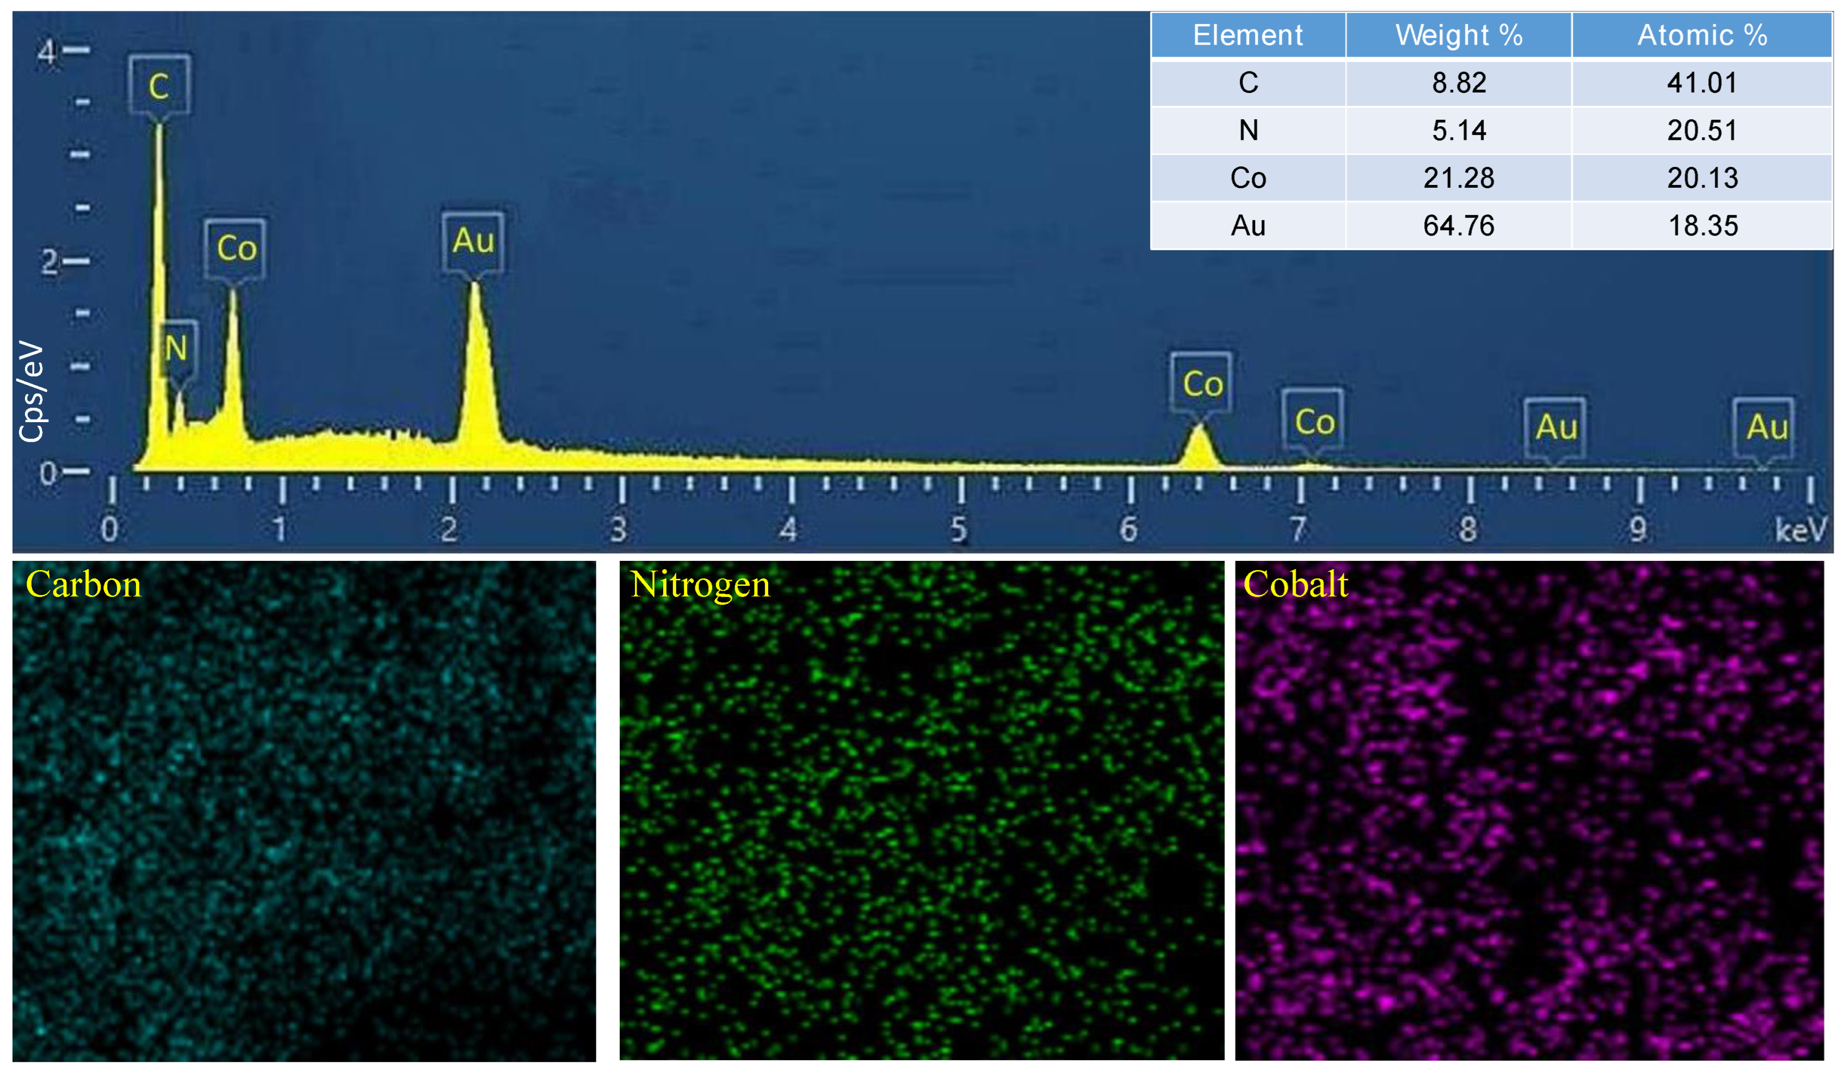Select the Co weight value 21.28 cell
The image size is (1847, 1075).
pos(1459,178)
